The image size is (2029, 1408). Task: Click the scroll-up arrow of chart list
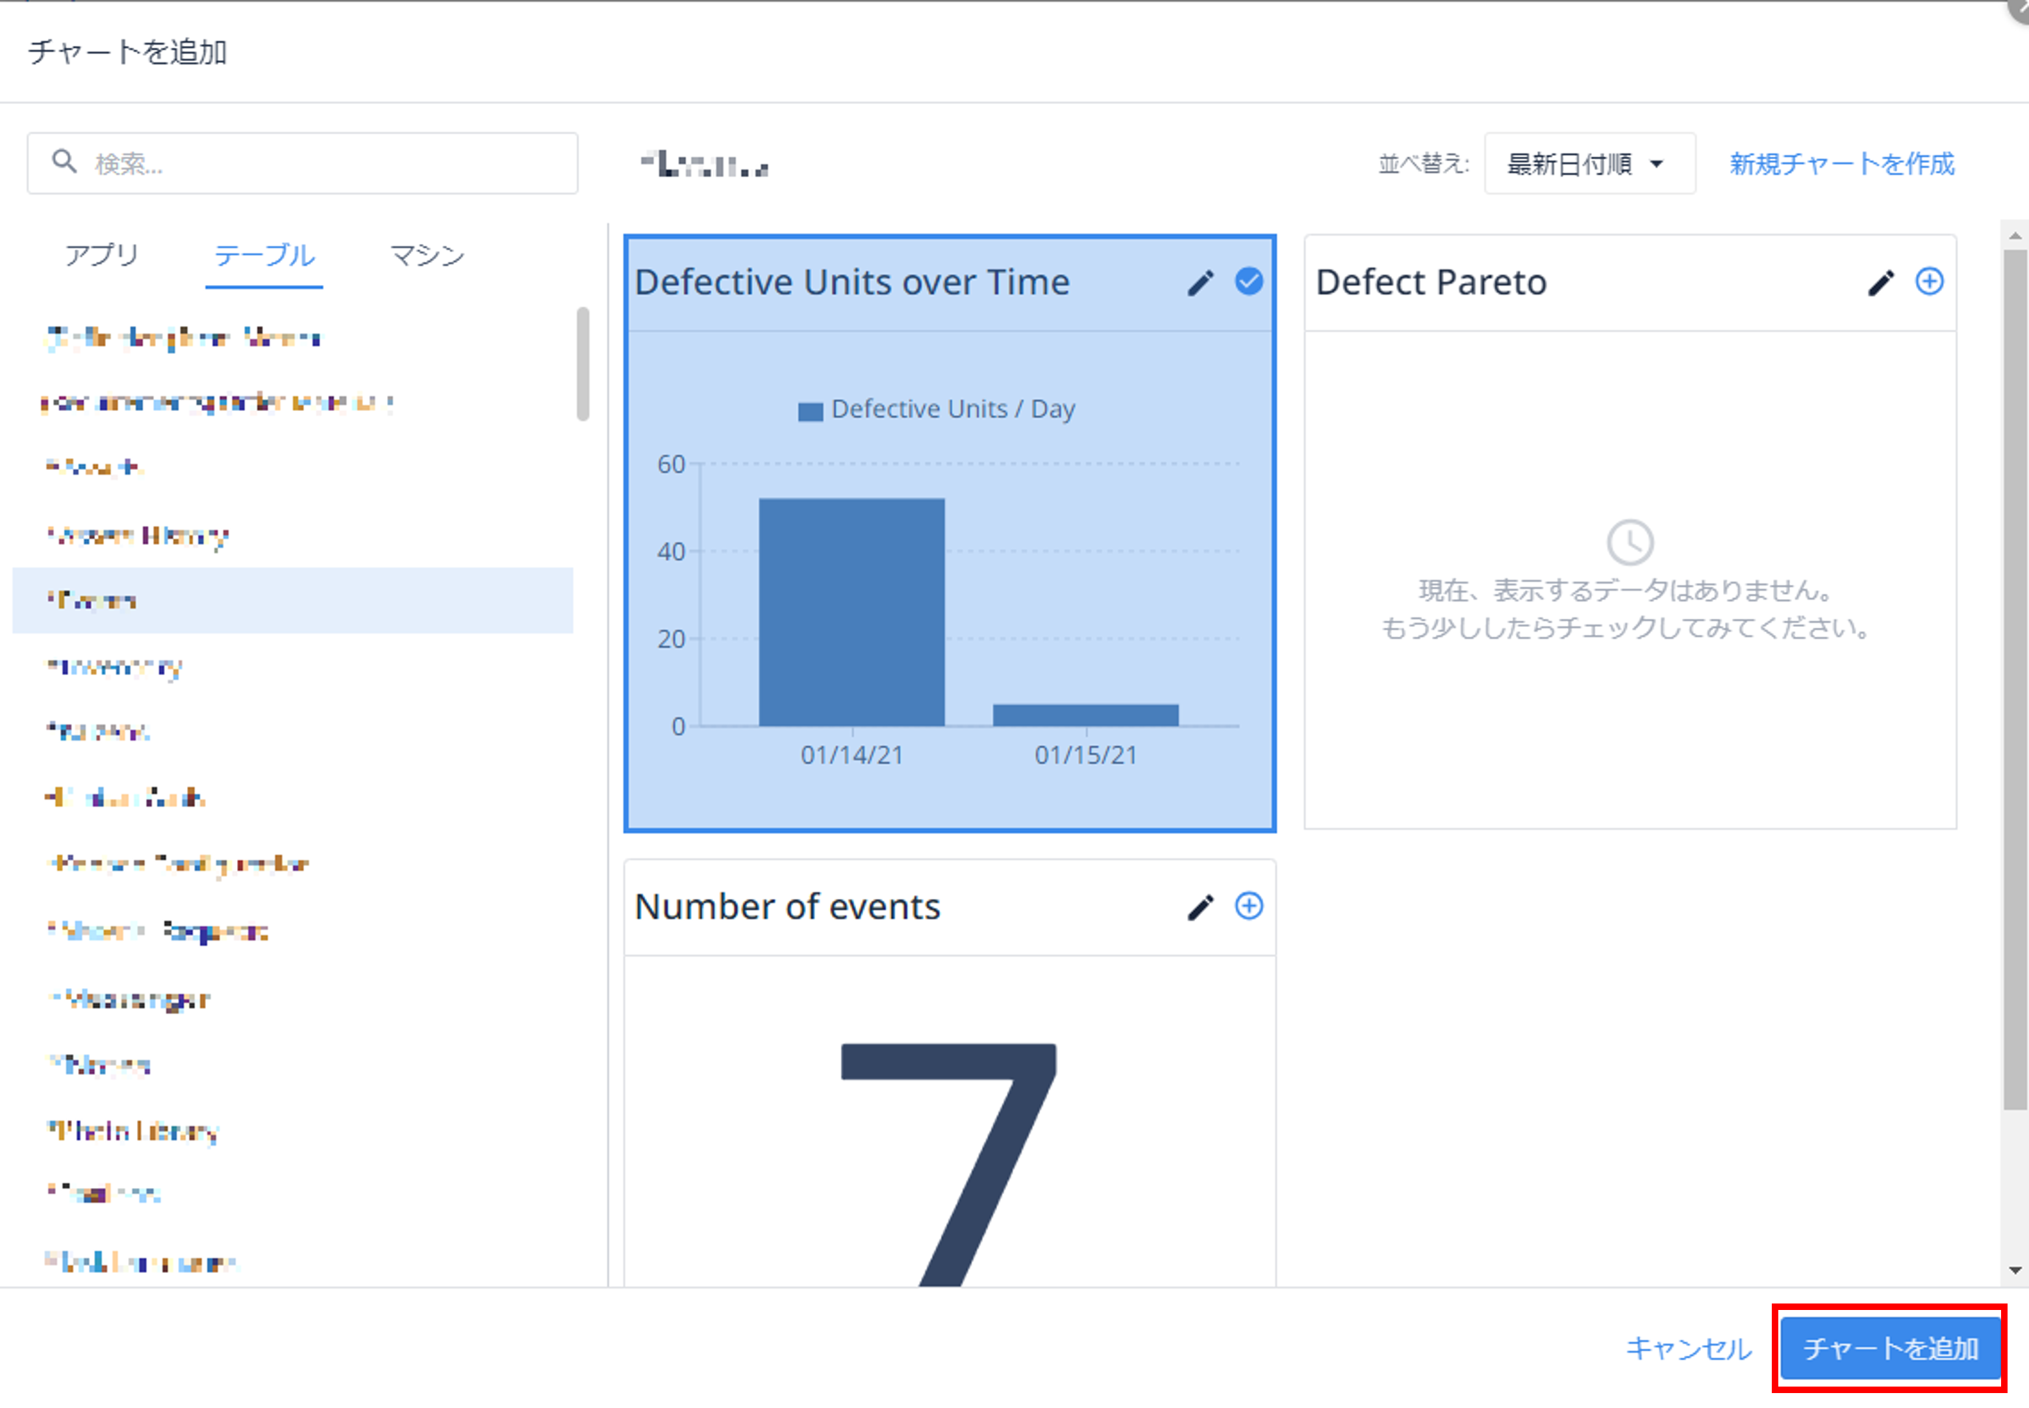[2015, 236]
